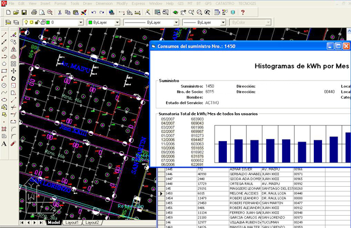Click the New drawing icon
The width and height of the screenshot is (351, 228).
[8, 12]
